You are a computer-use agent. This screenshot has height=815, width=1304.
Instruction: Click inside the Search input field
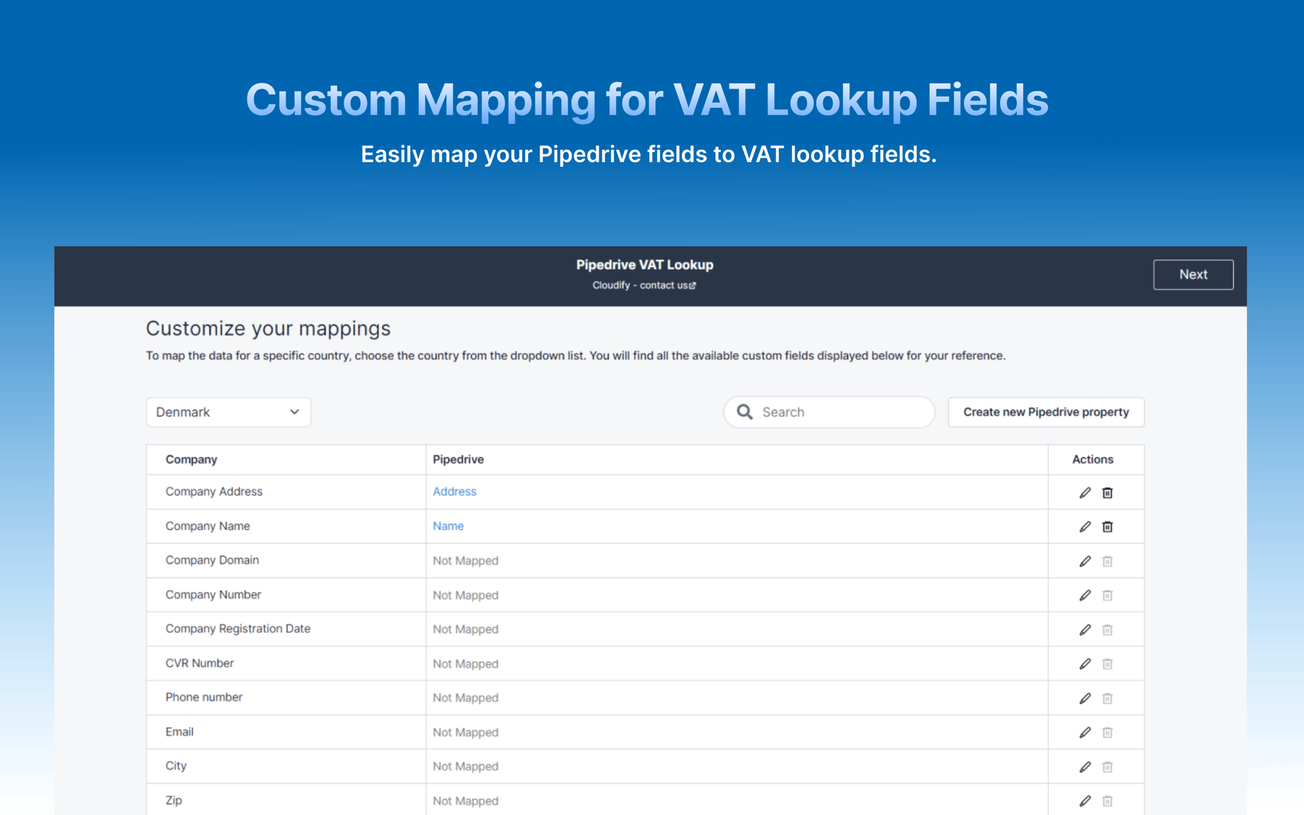[x=828, y=412]
